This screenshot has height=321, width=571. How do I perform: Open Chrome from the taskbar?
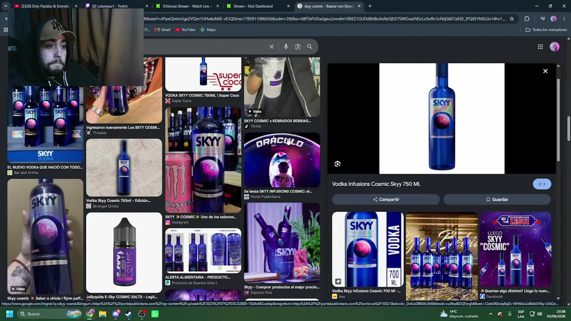[90, 314]
